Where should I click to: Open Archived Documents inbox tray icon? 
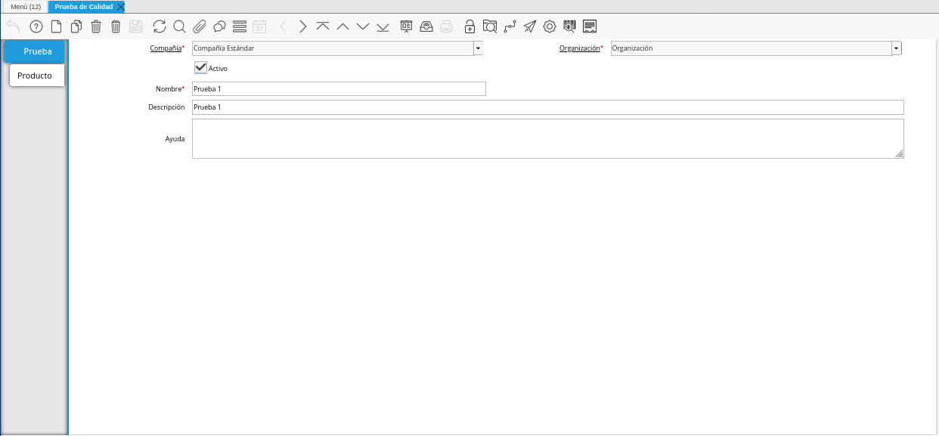point(426,26)
